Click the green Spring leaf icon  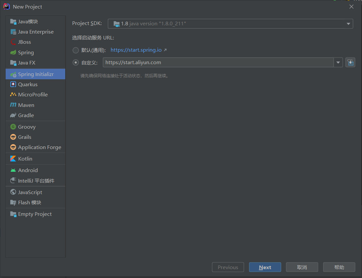[13, 53]
